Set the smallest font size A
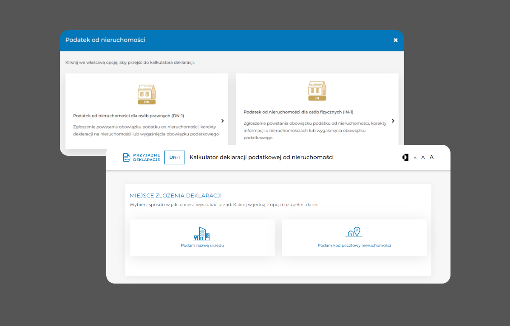The width and height of the screenshot is (510, 326). tap(415, 158)
